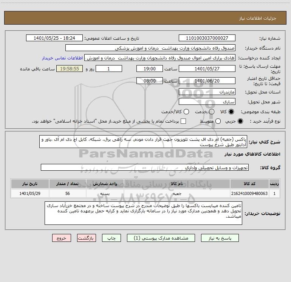291x282 pixels.
Task: Click the remaining time field 19:58:55
Action: point(70,69)
